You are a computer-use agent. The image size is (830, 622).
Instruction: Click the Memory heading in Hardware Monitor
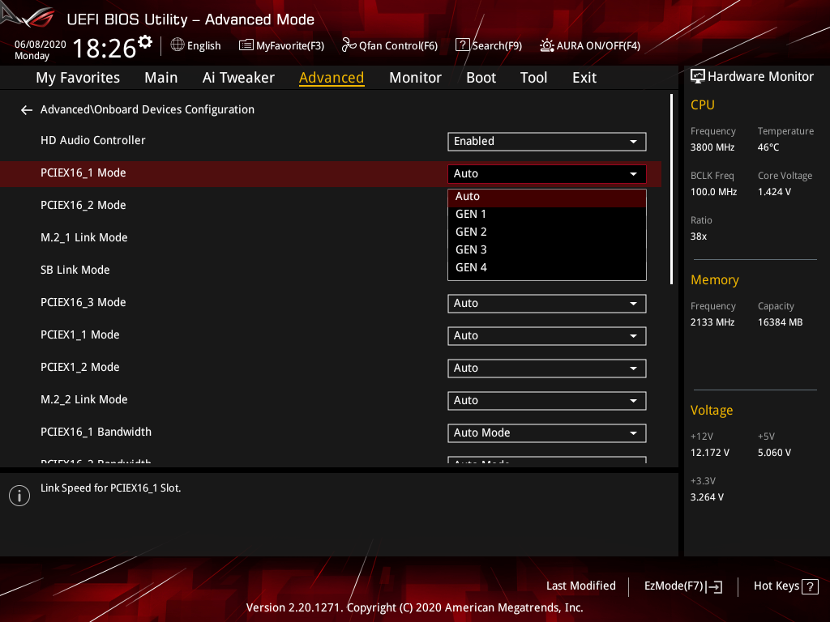[x=715, y=279]
